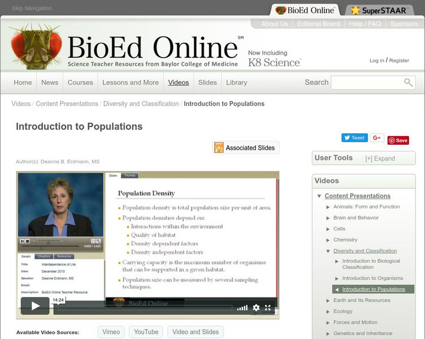
Task: Open Resources tab below speaker video
Action: pyautogui.click(x=64, y=256)
